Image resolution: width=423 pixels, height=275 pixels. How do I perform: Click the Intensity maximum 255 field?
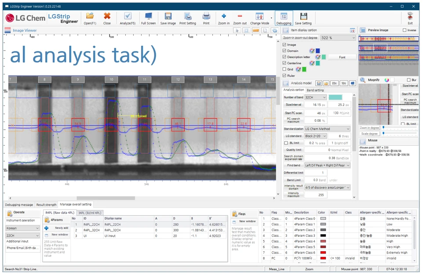click(316, 195)
